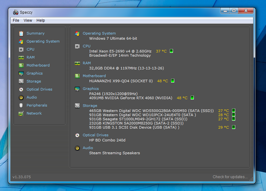Image resolution: width=266 pixels, height=191 pixels.
Task: Go to Operating System sidebar section
Action: pos(43,41)
